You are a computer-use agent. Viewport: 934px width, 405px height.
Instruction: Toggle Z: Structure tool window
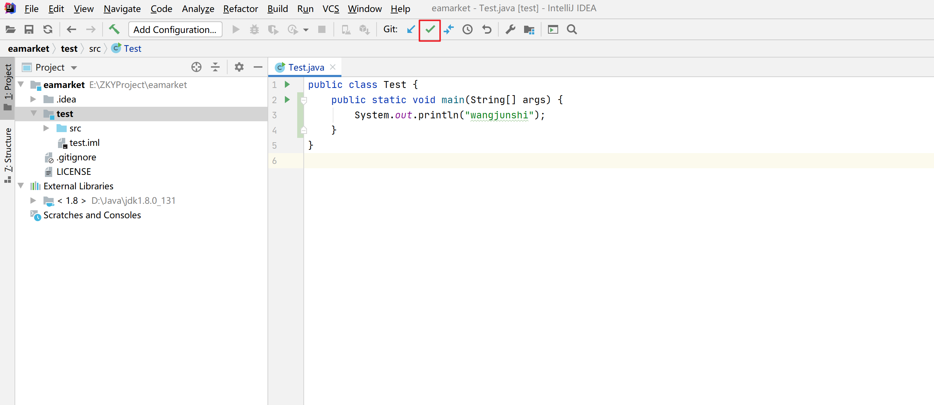8,155
